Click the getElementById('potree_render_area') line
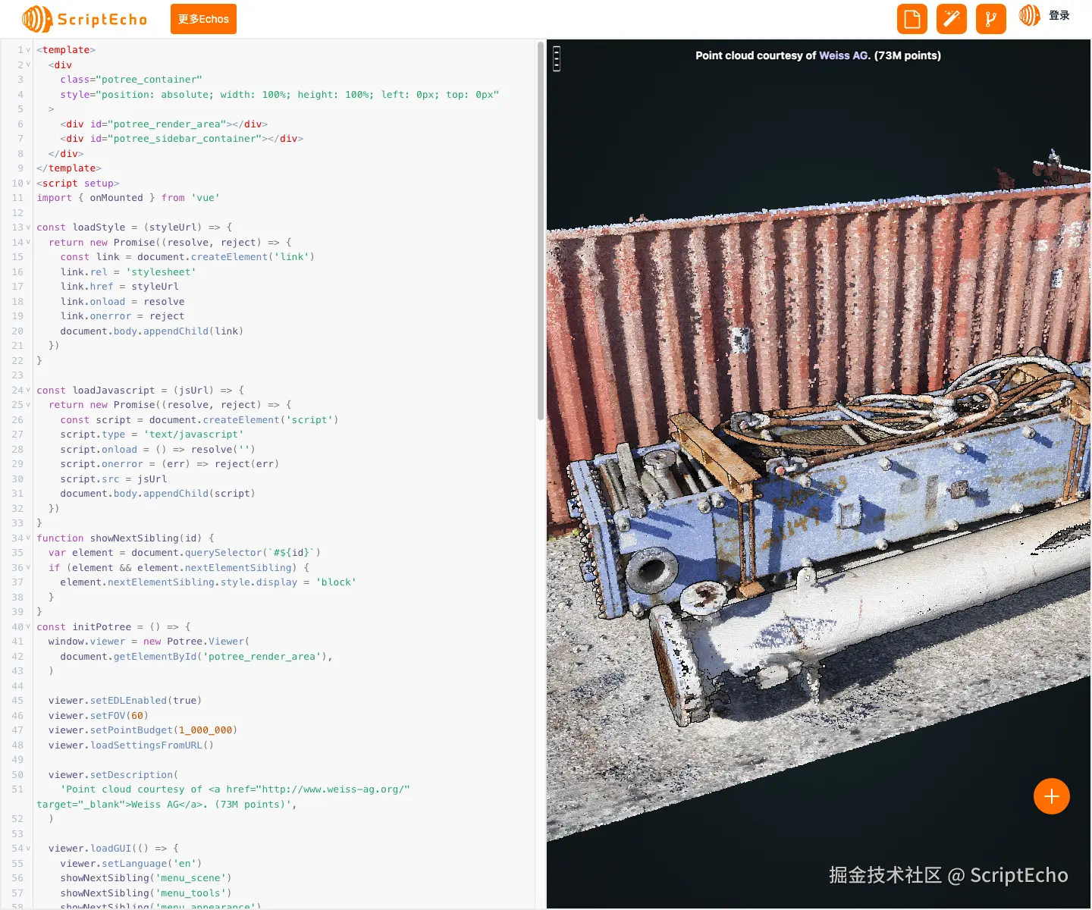This screenshot has height=910, width=1092. (x=196, y=657)
